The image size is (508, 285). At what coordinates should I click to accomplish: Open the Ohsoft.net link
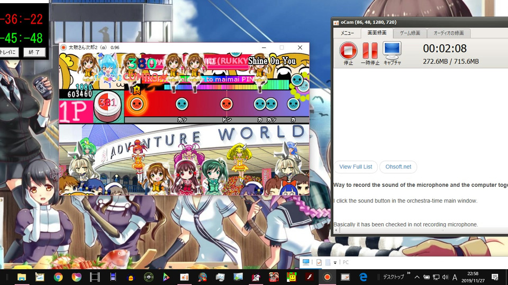point(398,167)
